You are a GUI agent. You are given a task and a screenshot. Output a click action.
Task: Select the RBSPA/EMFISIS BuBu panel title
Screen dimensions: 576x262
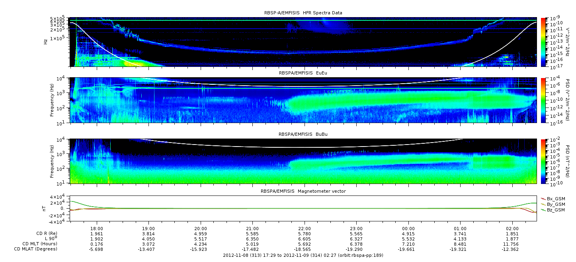303,135
